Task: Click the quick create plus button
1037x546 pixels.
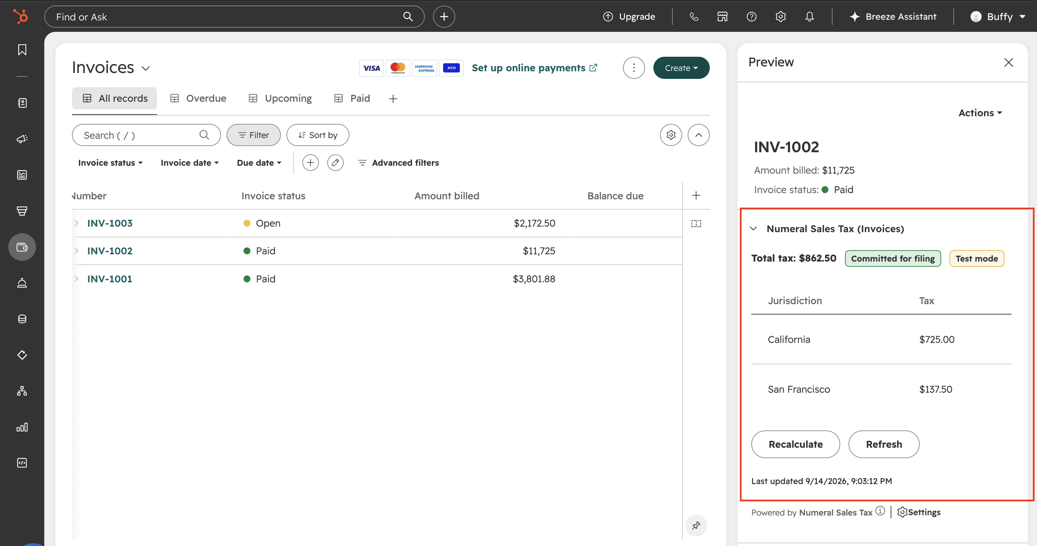Action: (444, 17)
